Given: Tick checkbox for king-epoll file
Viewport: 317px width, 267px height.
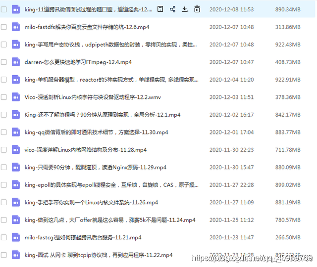Looking at the screenshot, I should 3,185.
